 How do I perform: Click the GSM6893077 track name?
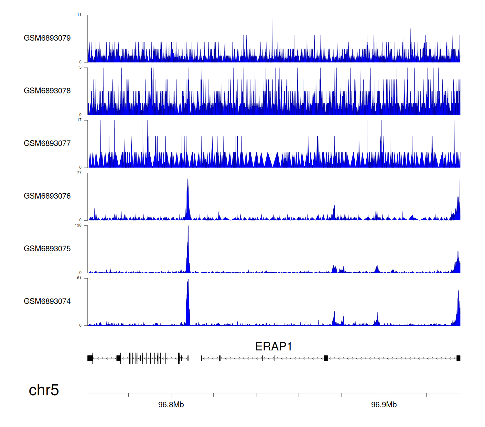pos(47,144)
